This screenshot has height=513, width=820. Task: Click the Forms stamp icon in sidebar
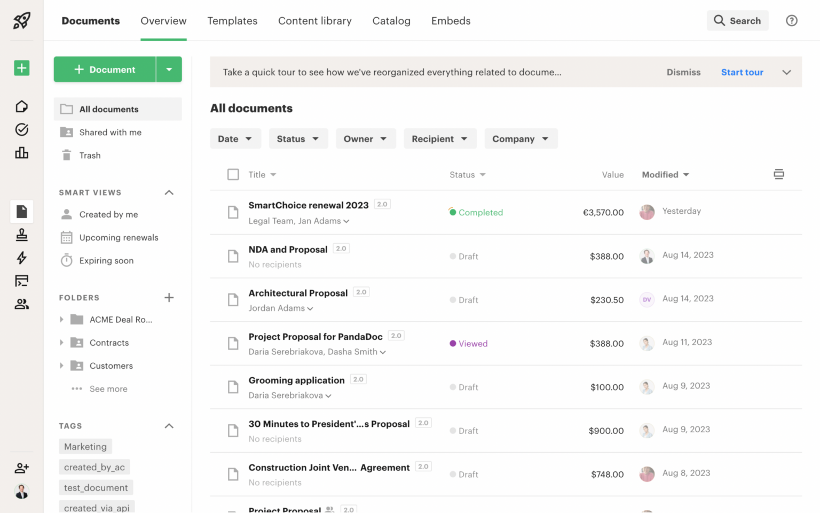coord(21,235)
